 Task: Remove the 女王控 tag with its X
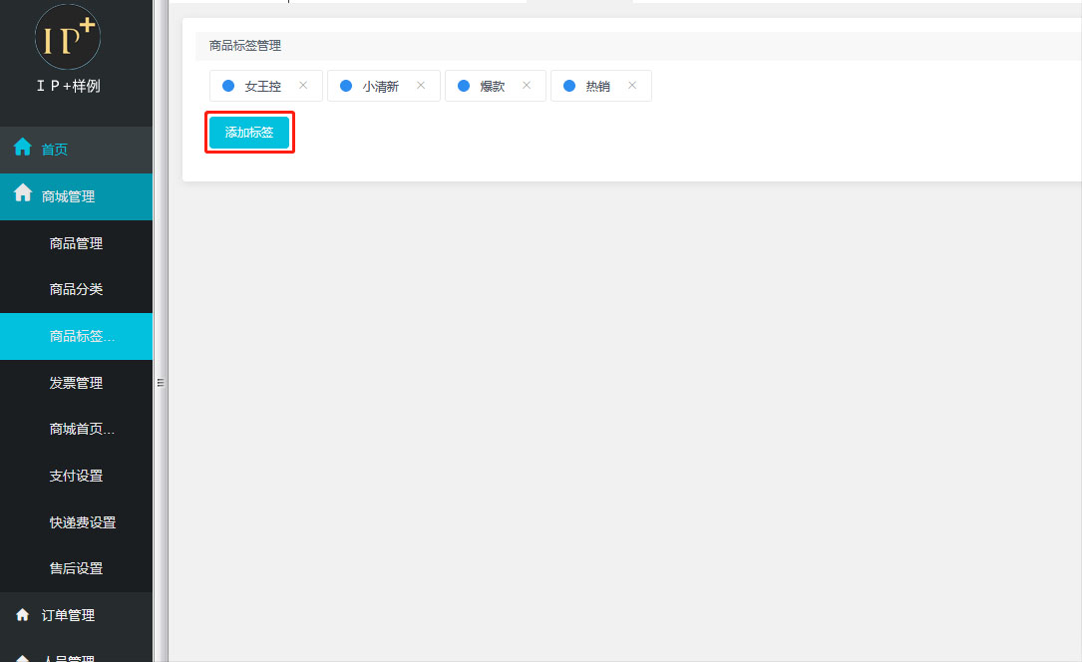(x=303, y=86)
